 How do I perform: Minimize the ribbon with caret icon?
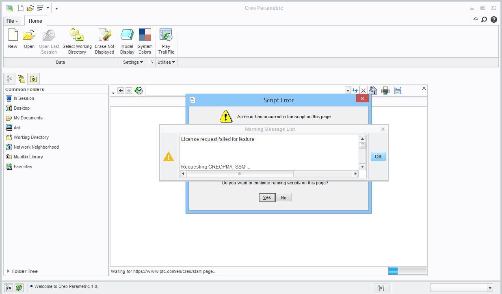(476, 19)
